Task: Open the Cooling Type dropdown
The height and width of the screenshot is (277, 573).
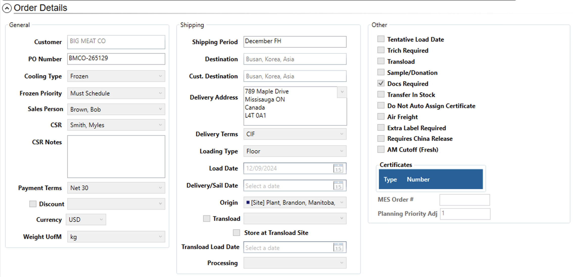Action: tap(116, 76)
